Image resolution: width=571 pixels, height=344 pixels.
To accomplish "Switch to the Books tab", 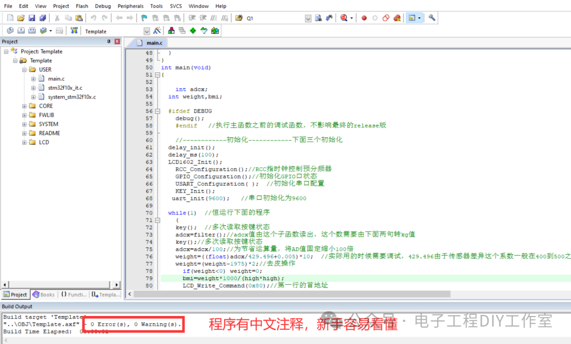I will pos(44,294).
